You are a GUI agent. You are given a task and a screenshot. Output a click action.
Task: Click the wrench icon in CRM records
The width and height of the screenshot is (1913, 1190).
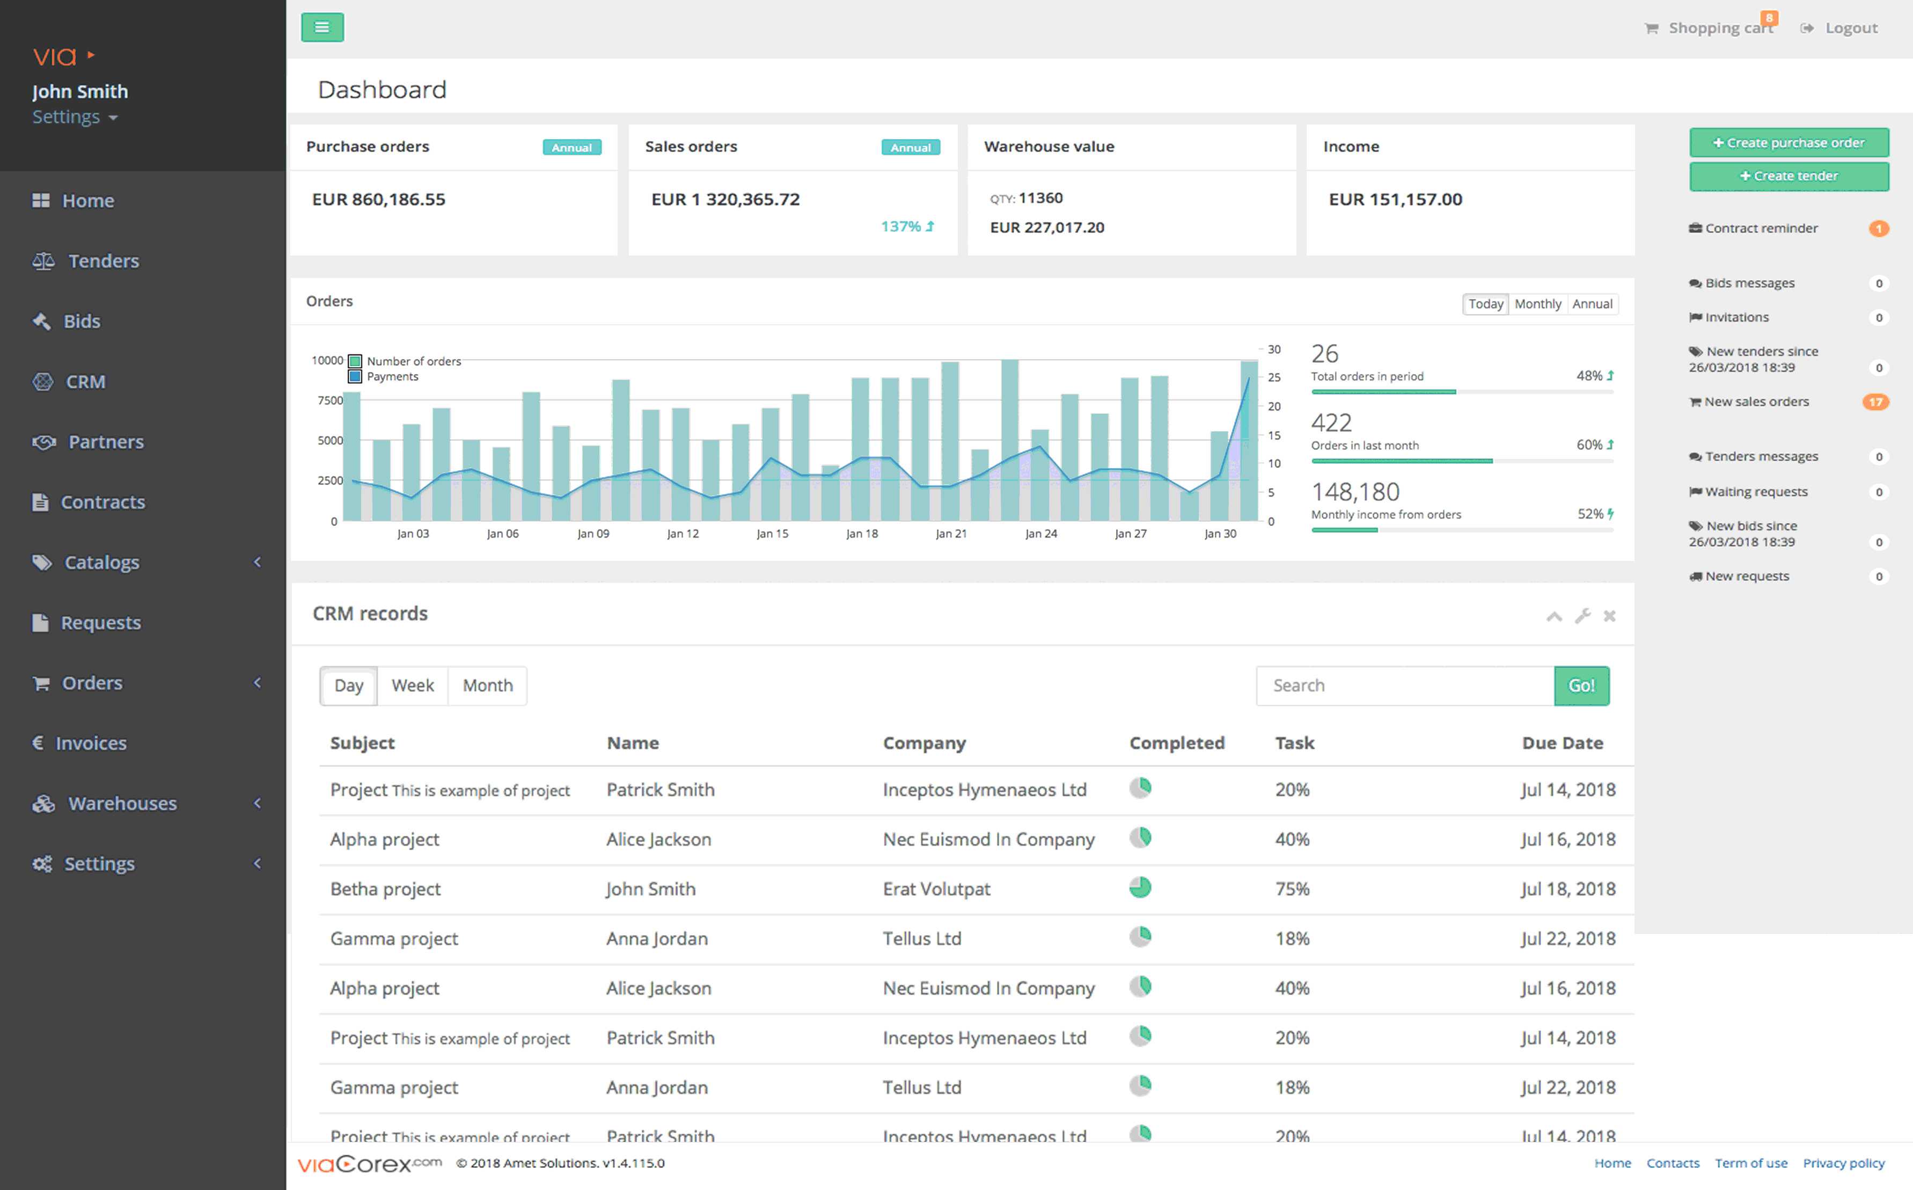click(x=1582, y=616)
